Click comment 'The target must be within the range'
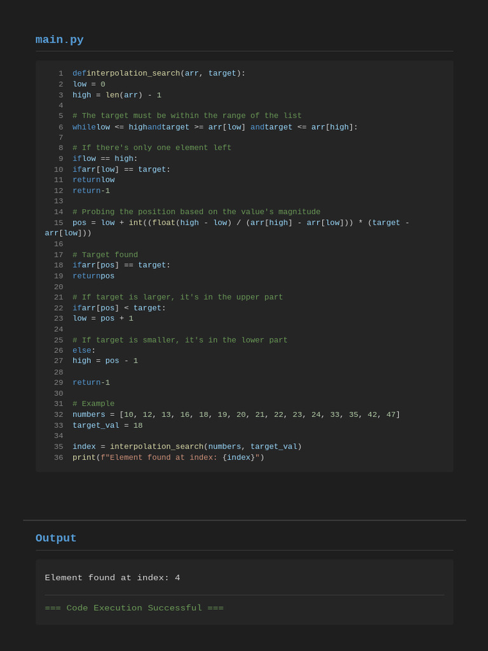The height and width of the screenshot is (651, 488). 187,116
